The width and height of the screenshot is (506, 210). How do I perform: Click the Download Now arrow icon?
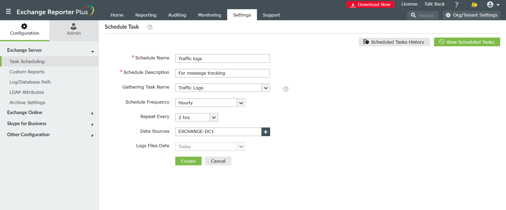[353, 5]
